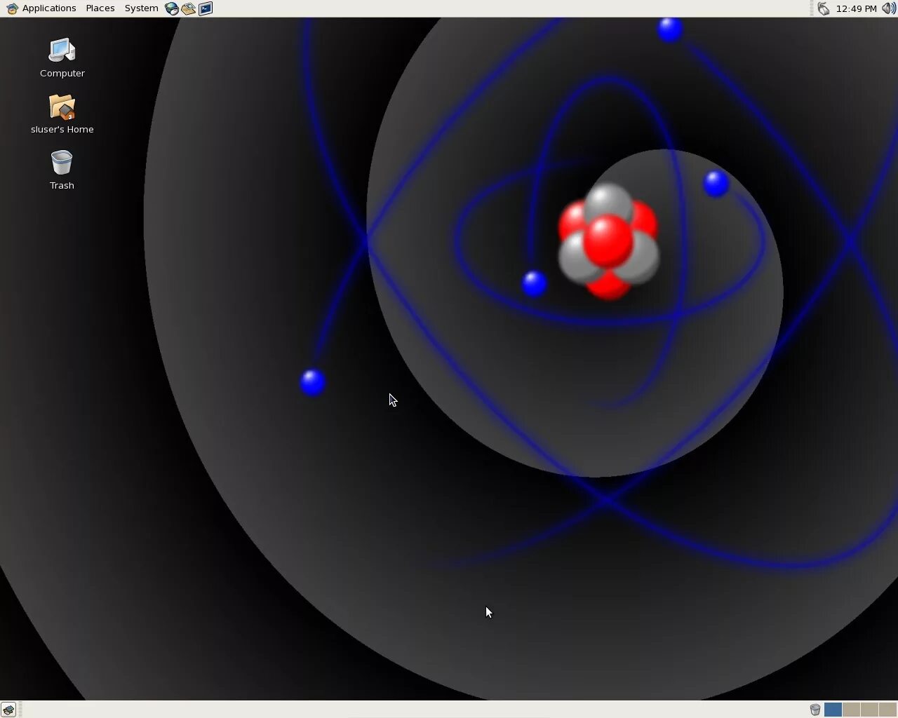Click the Applications menu foot logo icon
This screenshot has height=718, width=898.
[x=12, y=8]
